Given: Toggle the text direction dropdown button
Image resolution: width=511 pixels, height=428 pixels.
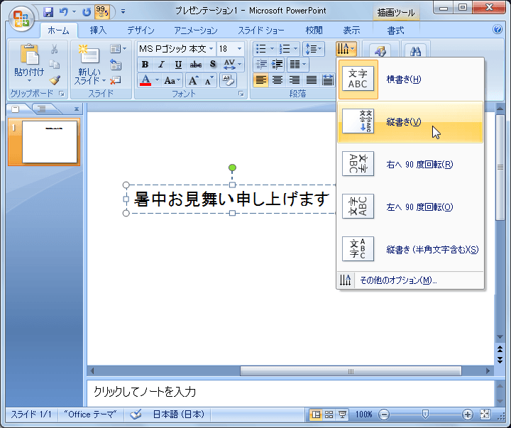Looking at the screenshot, I should pos(346,49).
